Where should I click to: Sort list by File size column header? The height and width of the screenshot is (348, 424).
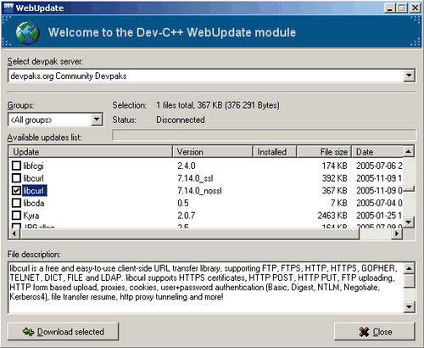pyautogui.click(x=324, y=152)
